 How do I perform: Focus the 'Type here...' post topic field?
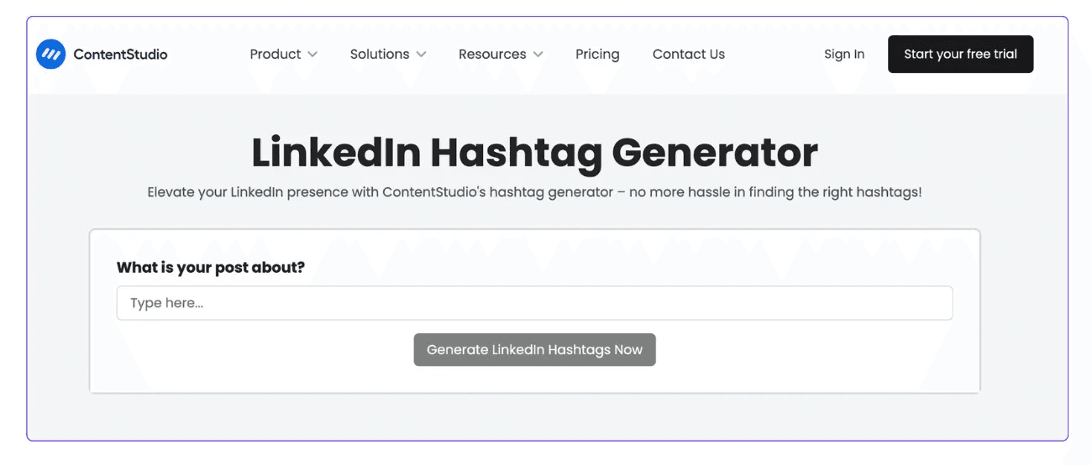[x=534, y=303]
